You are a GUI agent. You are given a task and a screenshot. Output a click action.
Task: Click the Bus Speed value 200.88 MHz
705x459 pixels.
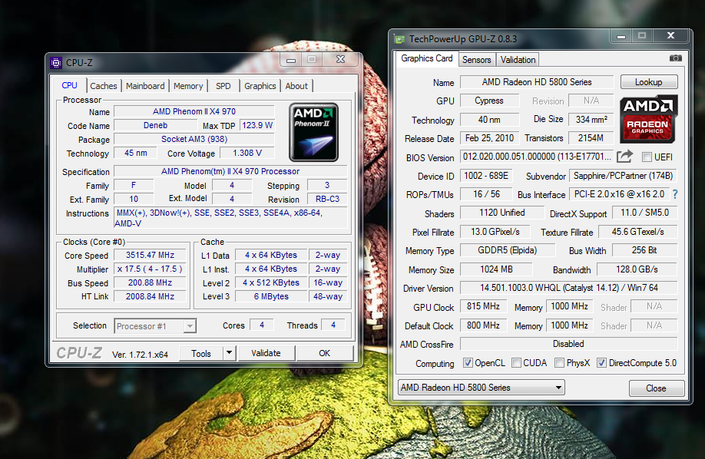coord(150,282)
